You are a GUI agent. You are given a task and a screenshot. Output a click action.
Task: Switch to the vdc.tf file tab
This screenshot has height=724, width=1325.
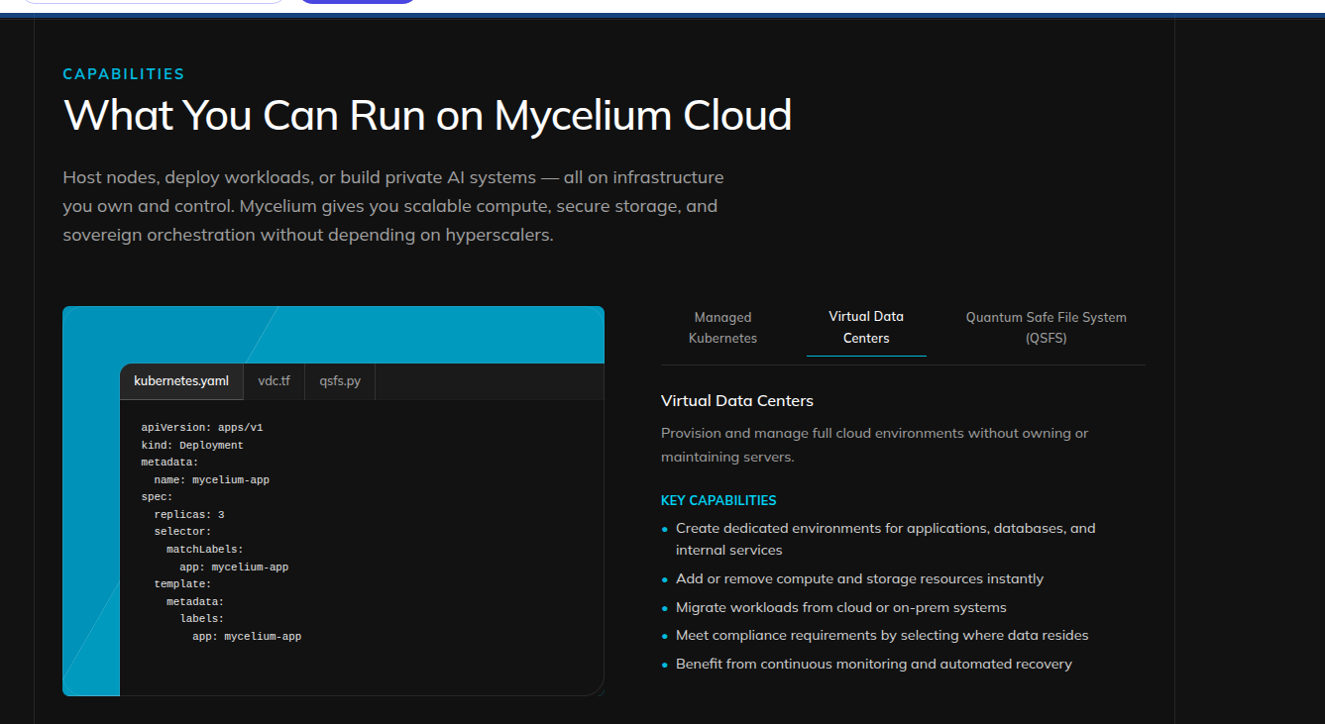pyautogui.click(x=274, y=381)
